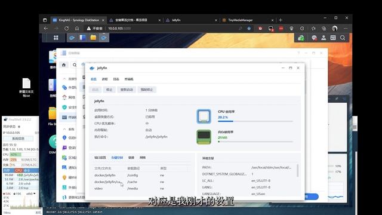Image resolution: width=382 pixels, height=215 pixels.
Task: Switch to the 进程 (Process) tab
Action: [x=105, y=79]
